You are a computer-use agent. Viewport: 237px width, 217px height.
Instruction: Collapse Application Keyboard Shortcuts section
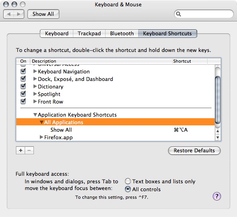pyautogui.click(x=35, y=115)
